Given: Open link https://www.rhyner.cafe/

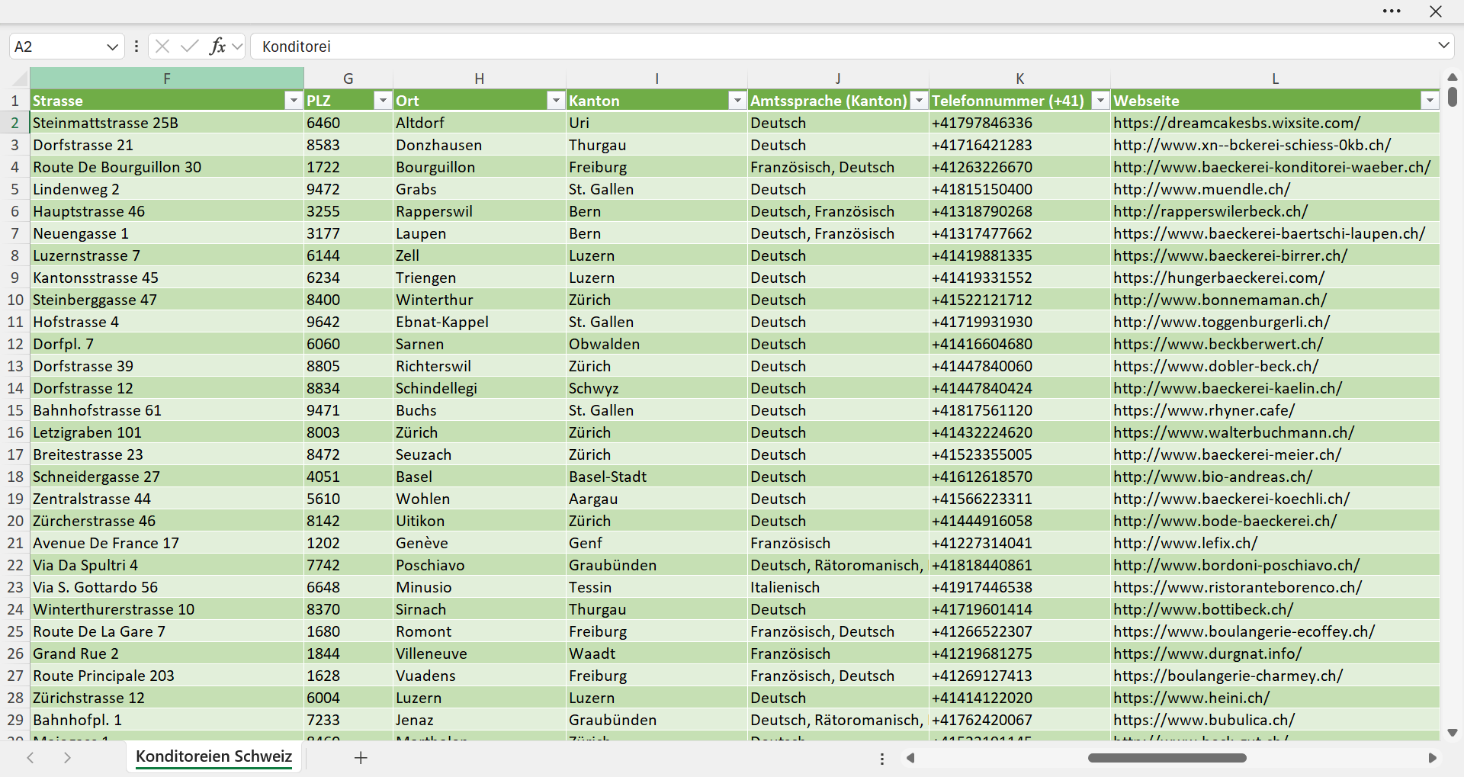Looking at the screenshot, I should click(1204, 410).
